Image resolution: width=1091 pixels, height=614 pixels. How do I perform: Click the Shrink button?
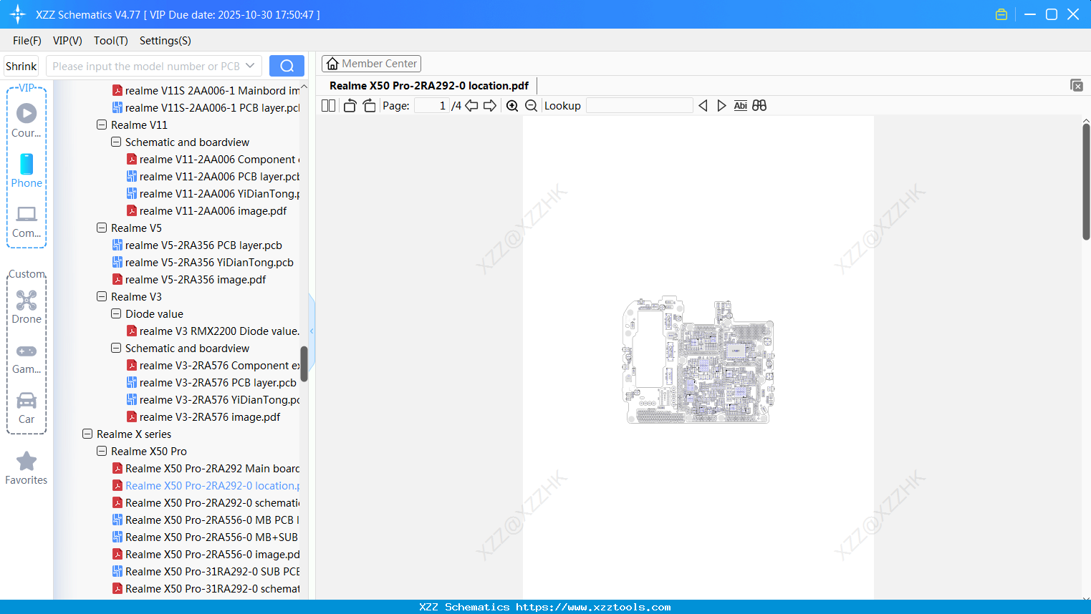[x=21, y=66]
